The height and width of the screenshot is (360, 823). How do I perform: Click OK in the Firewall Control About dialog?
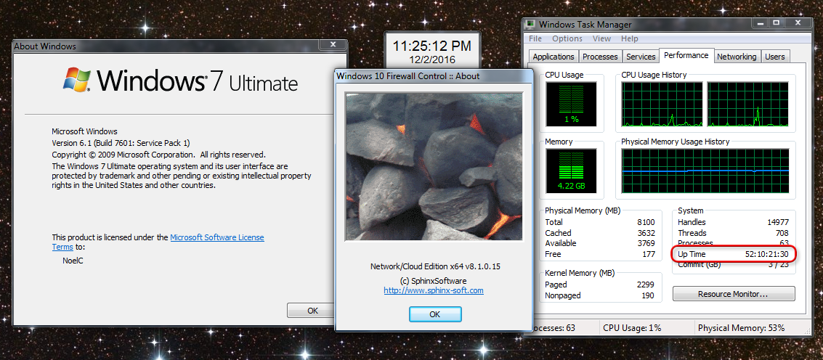coord(434,314)
